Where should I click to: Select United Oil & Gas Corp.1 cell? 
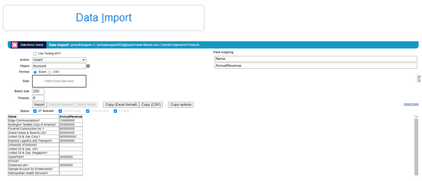(33, 137)
